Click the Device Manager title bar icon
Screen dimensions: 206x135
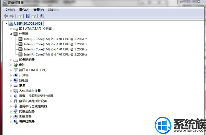coord(4,3)
